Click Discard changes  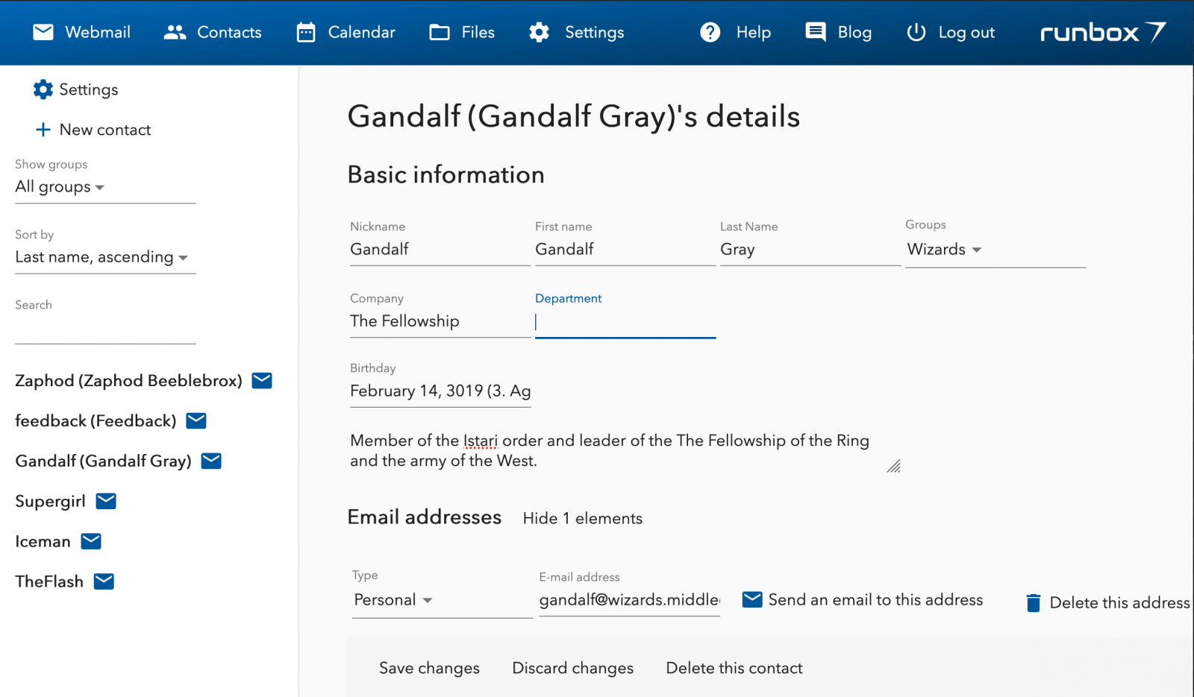(x=572, y=668)
